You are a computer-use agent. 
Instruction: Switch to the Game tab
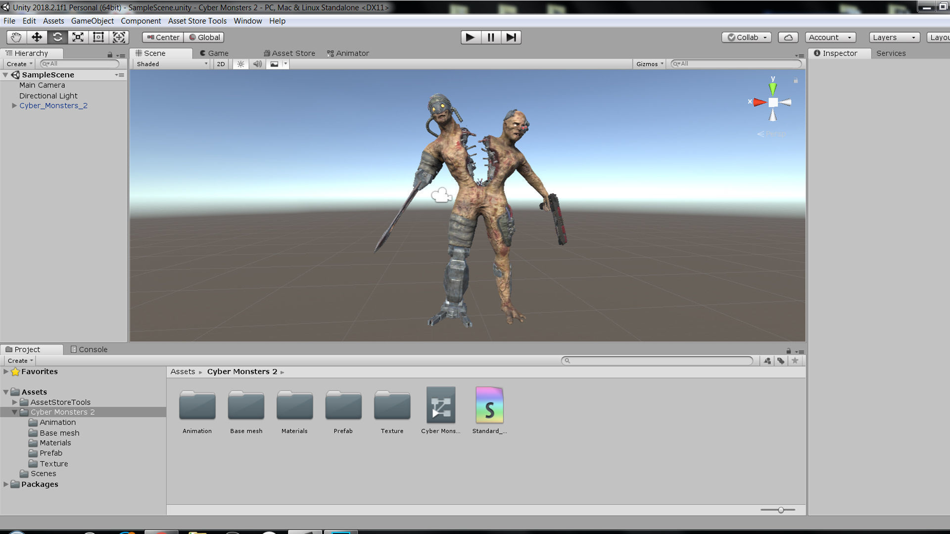click(214, 53)
